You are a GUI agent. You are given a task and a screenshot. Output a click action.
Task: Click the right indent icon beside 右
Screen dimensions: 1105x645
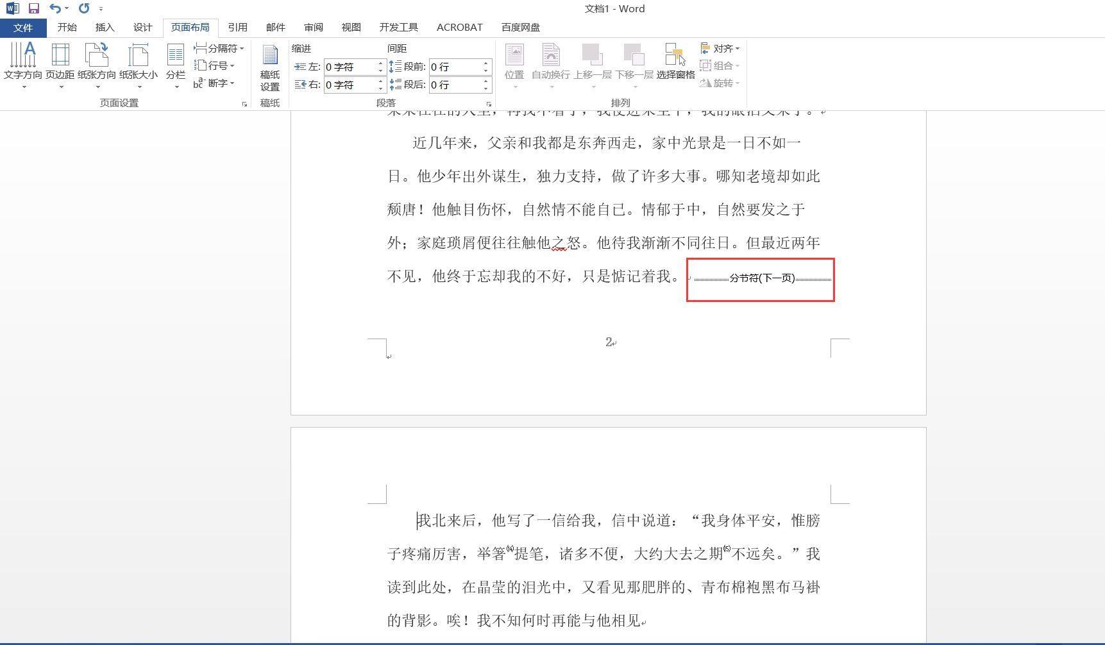point(300,85)
